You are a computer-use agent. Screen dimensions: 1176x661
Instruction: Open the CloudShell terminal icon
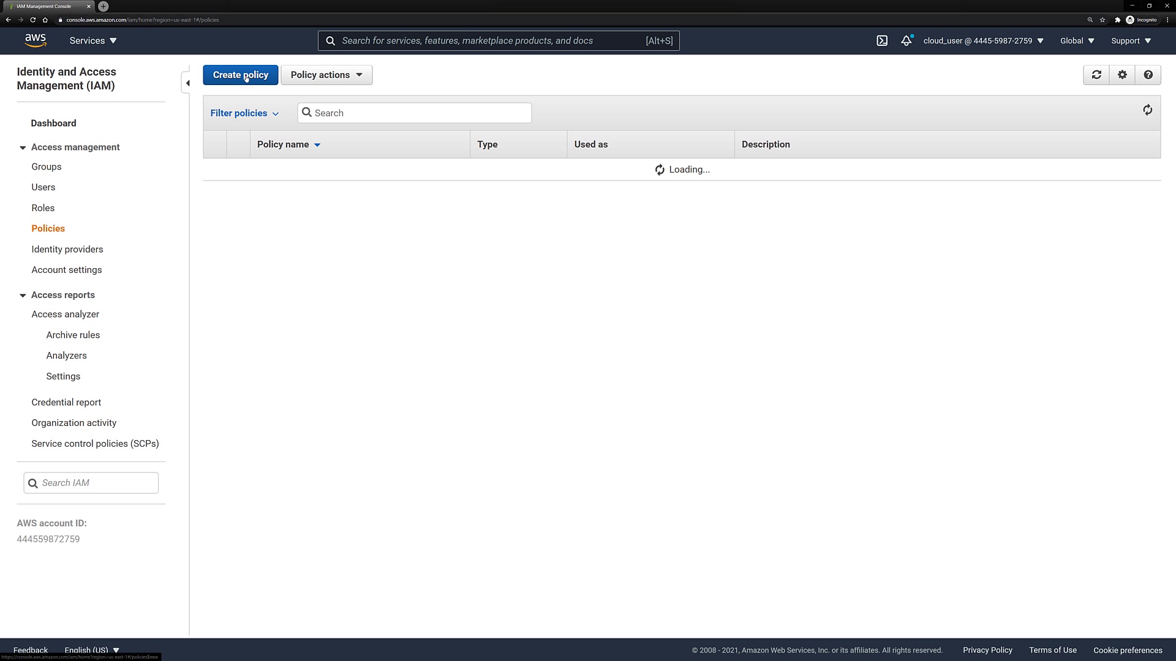tap(882, 41)
